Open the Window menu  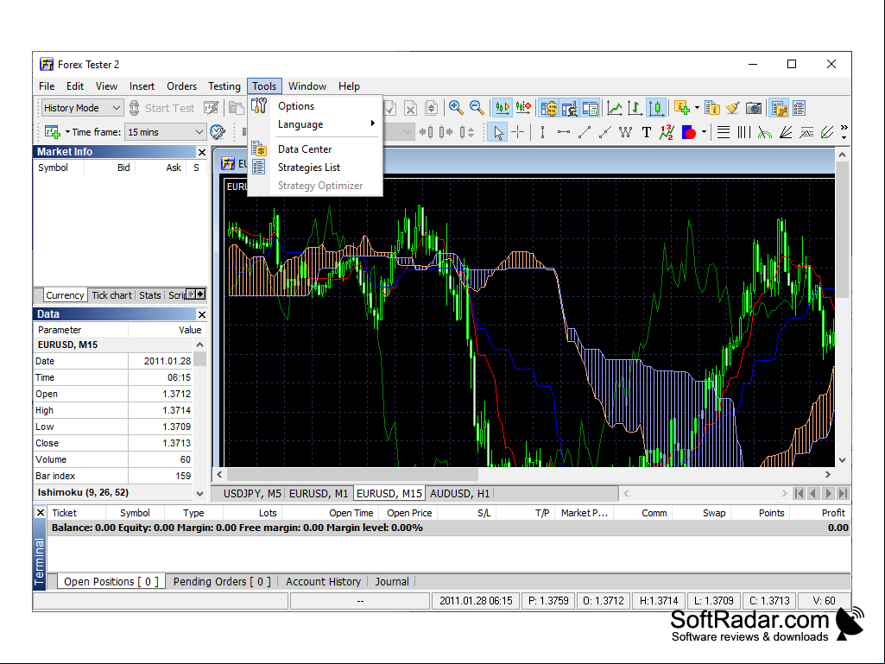[307, 86]
